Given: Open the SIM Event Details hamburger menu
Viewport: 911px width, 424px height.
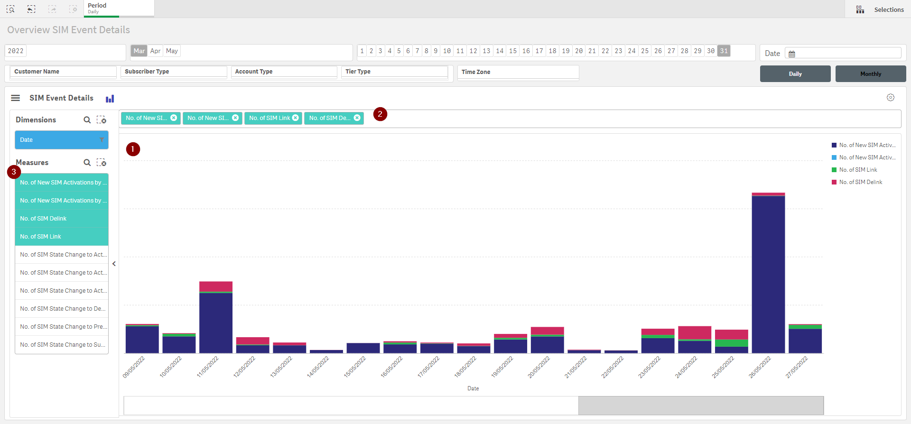Looking at the screenshot, I should [15, 98].
